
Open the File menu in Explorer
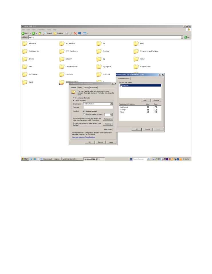(x=23, y=30)
